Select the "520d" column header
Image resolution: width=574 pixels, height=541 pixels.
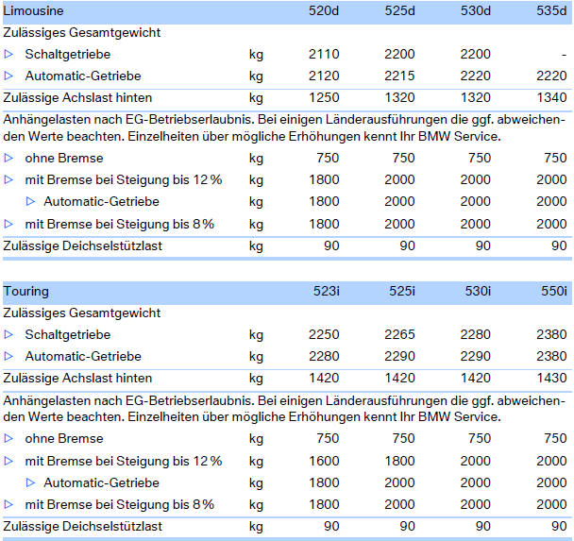click(x=324, y=10)
